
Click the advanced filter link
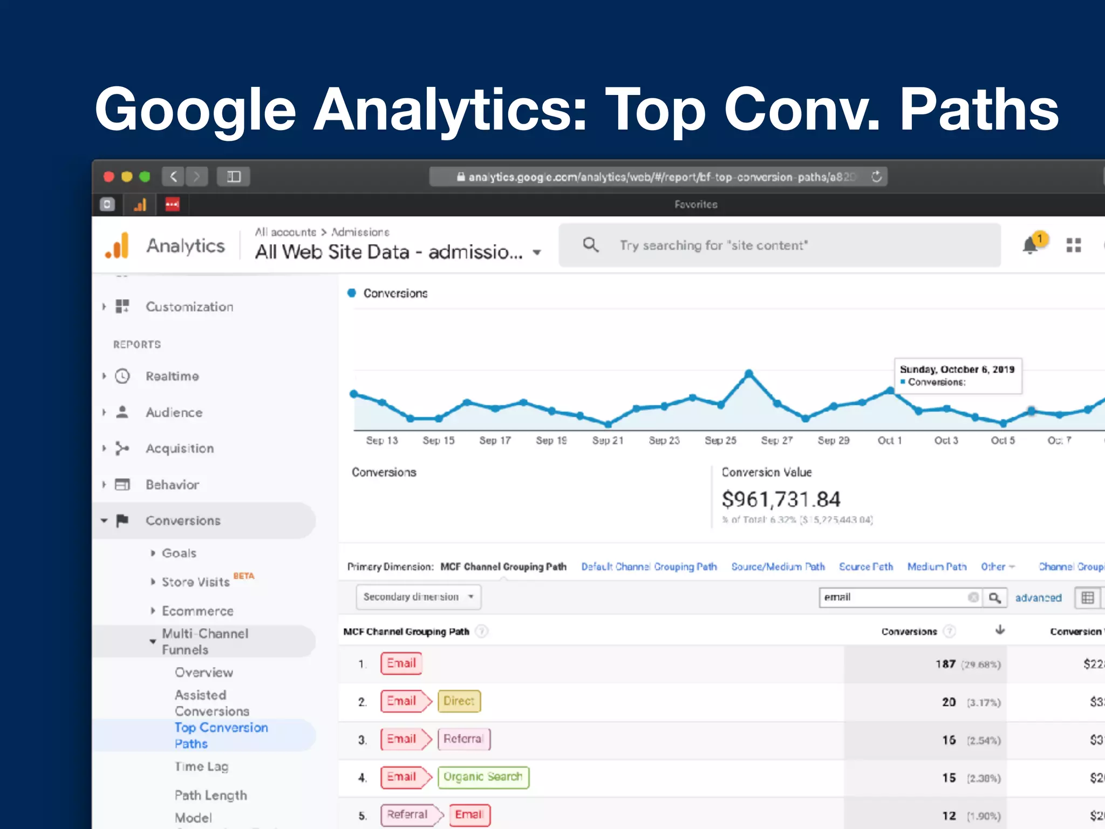click(x=1038, y=597)
